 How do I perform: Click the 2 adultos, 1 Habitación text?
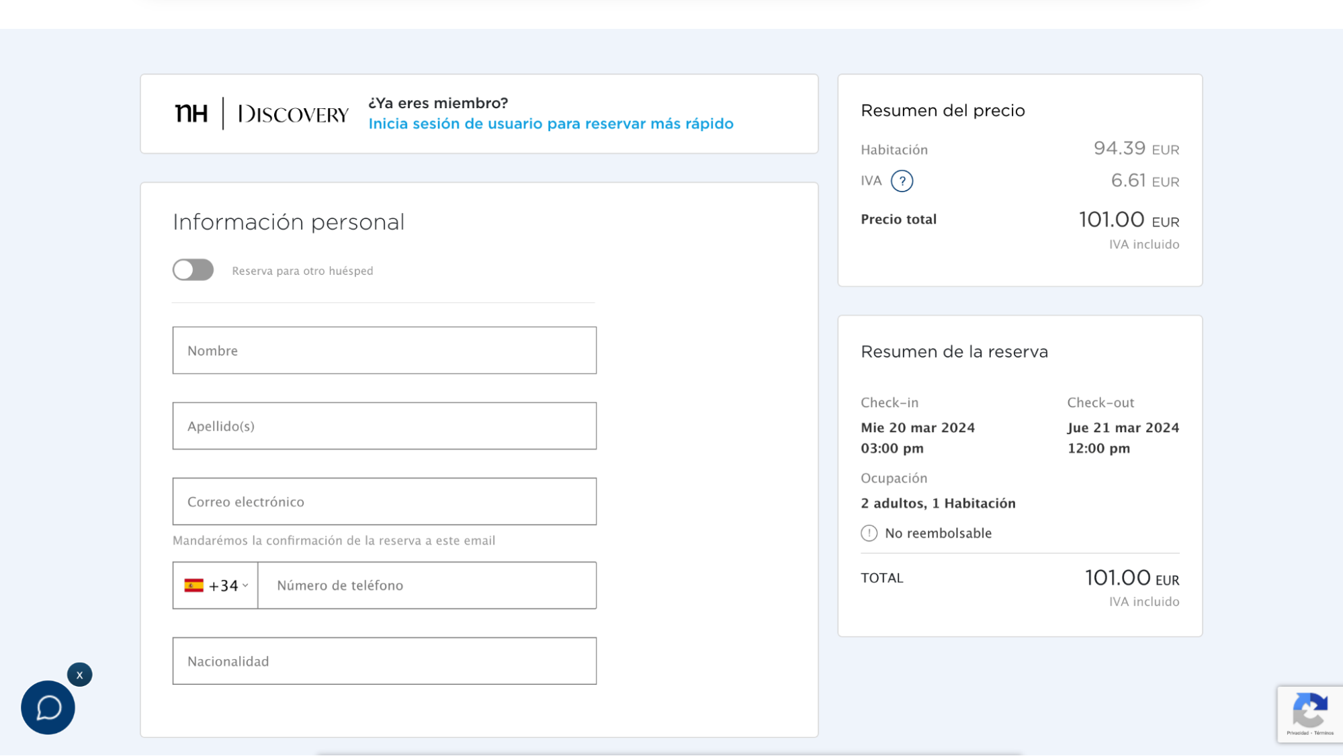point(938,503)
